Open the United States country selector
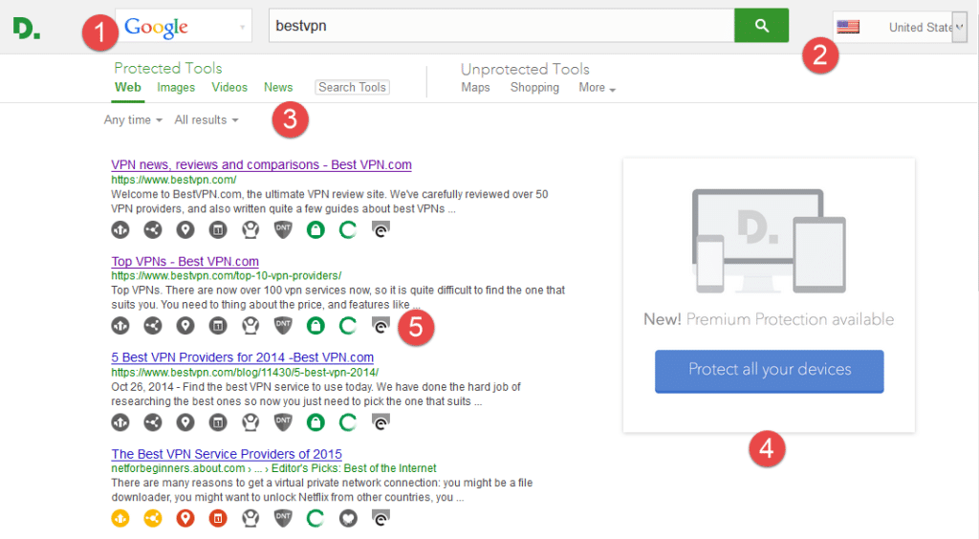 coord(900,27)
